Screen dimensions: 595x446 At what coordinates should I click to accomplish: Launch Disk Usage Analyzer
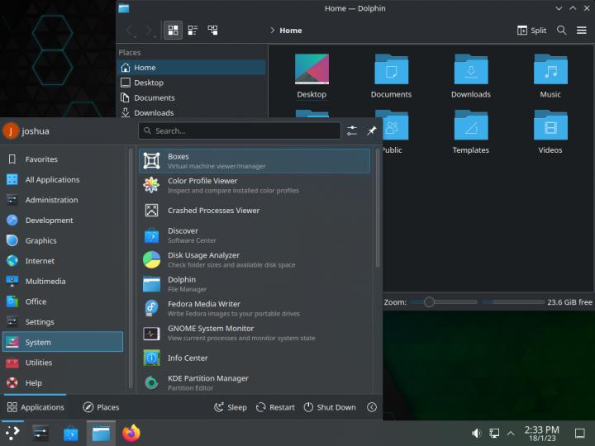coord(255,260)
